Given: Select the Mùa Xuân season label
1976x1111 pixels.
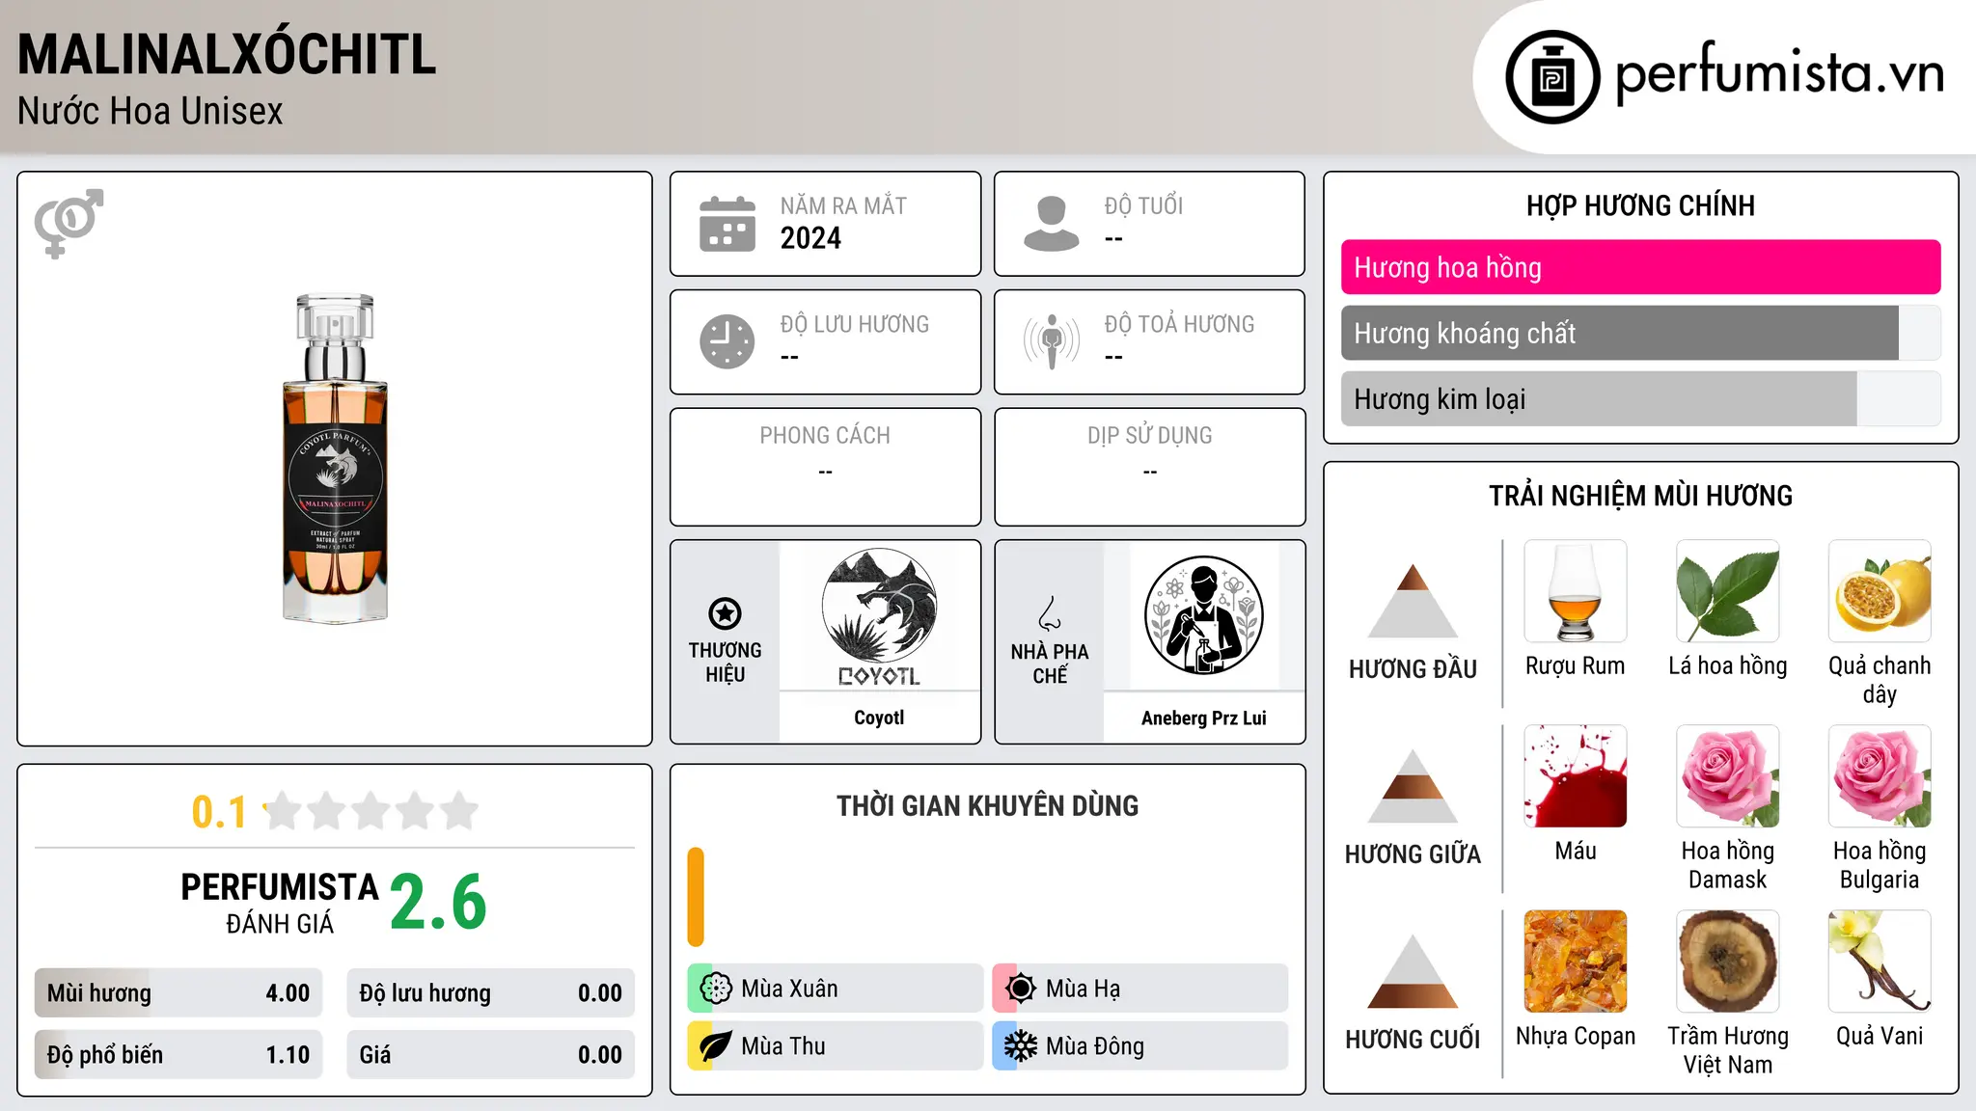Looking at the screenshot, I should point(789,989).
